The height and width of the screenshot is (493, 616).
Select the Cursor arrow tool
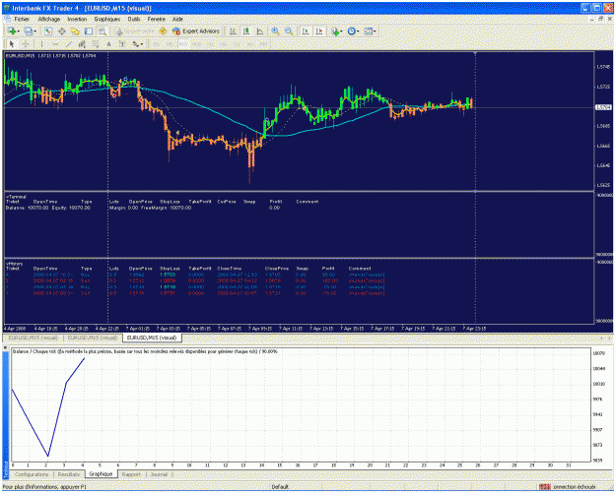pos(12,44)
